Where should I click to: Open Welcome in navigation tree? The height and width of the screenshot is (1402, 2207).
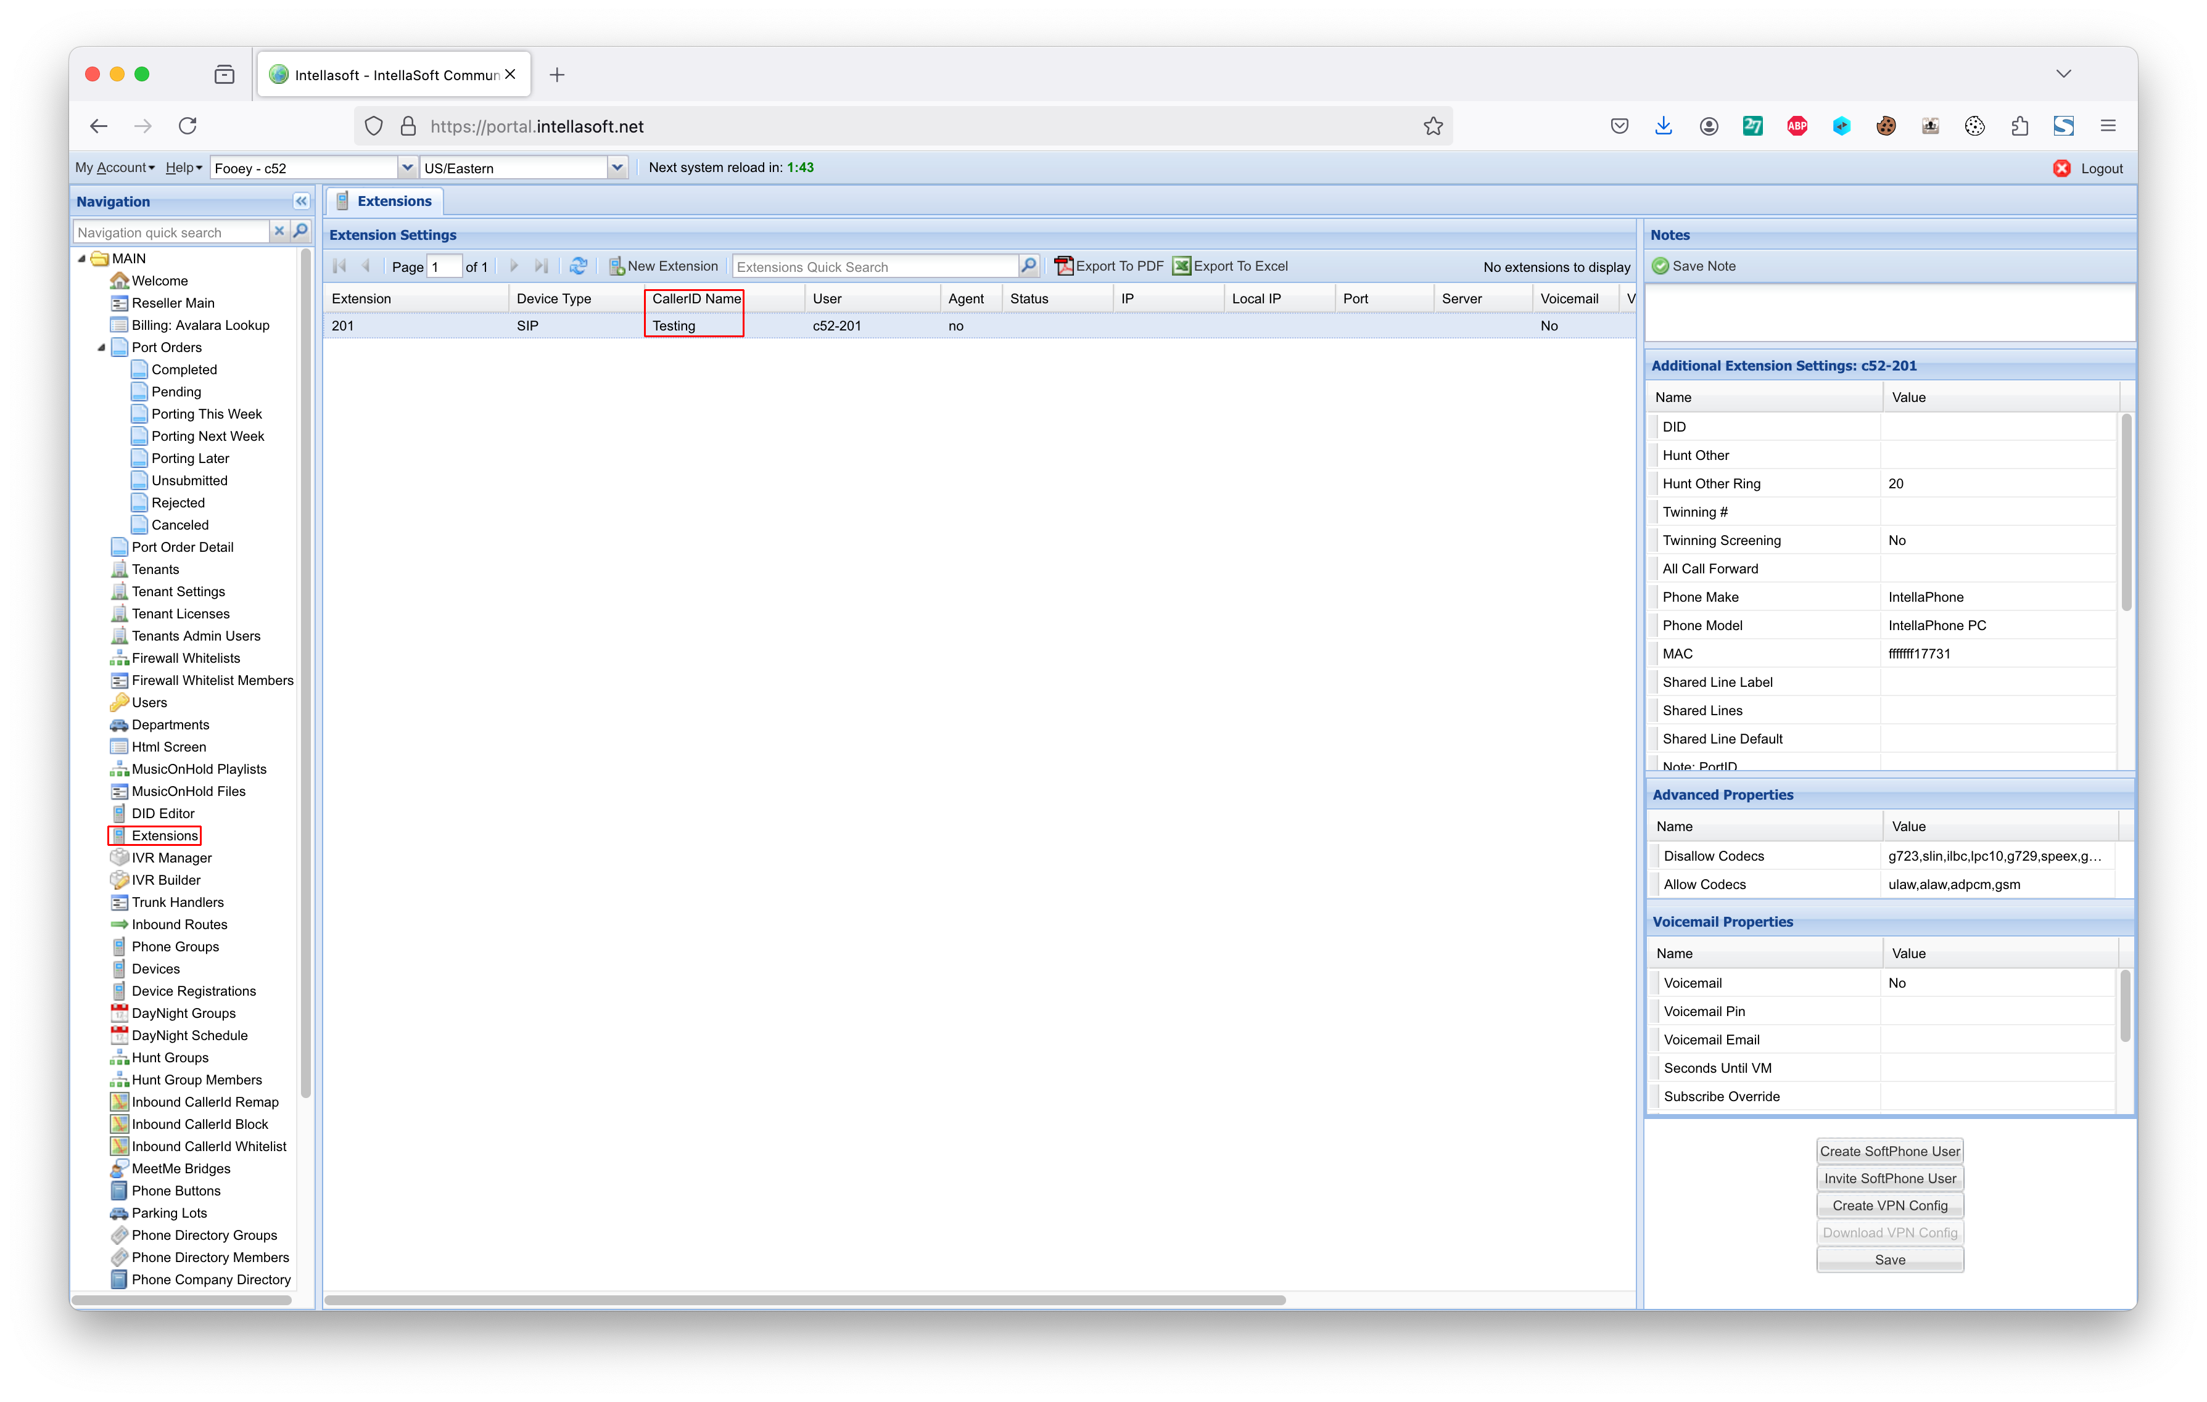[160, 281]
